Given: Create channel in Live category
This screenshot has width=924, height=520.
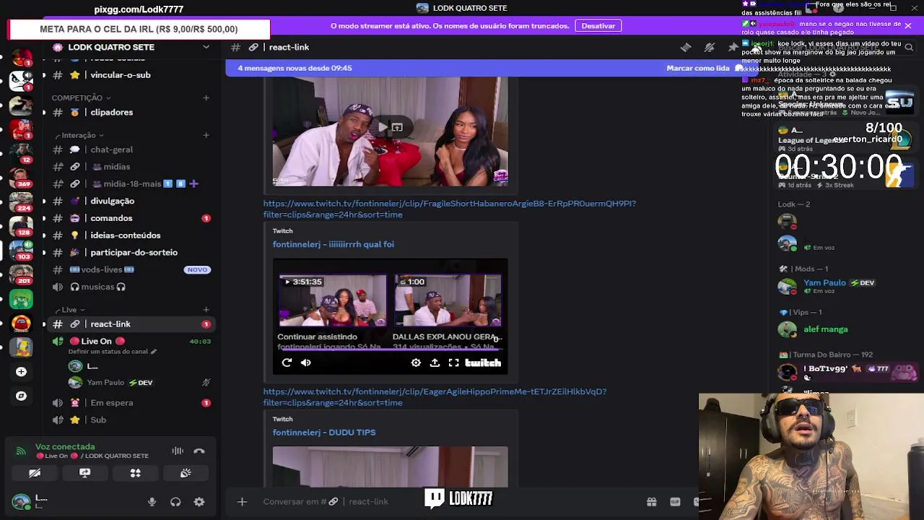Looking at the screenshot, I should (x=206, y=310).
